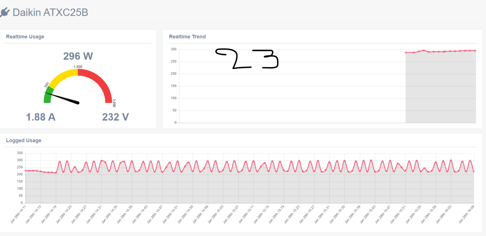Click the 3,000 label at the gauge end
Screen dimensions: 486x236
click(x=114, y=103)
